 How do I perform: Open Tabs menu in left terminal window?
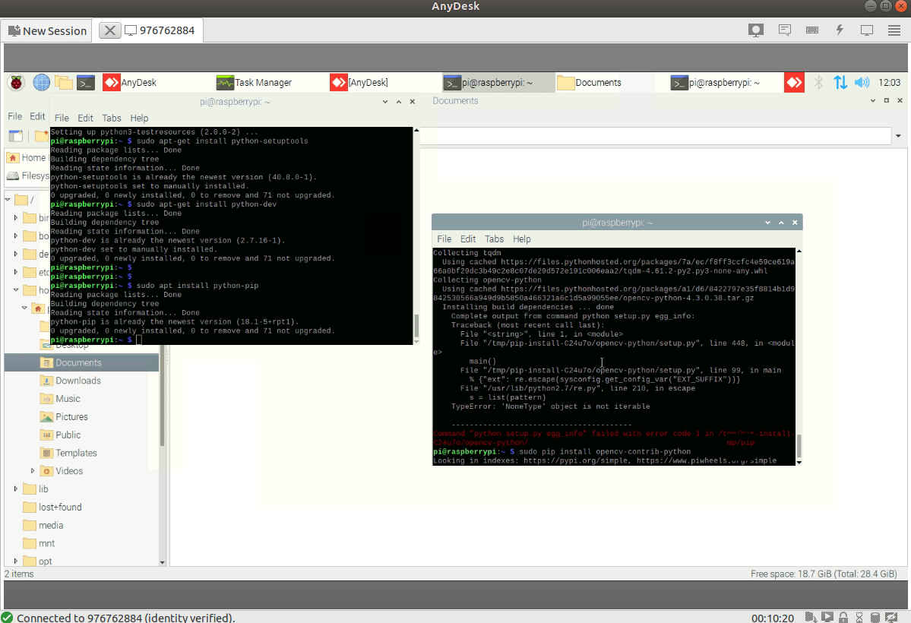click(112, 118)
